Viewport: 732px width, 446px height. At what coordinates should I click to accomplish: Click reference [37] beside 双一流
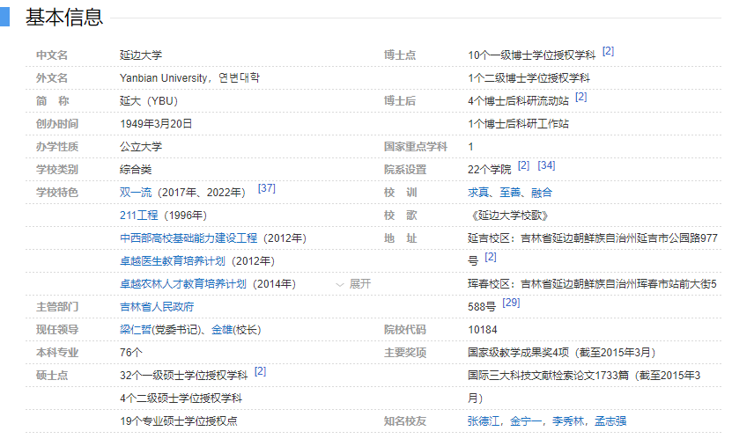[267, 188]
